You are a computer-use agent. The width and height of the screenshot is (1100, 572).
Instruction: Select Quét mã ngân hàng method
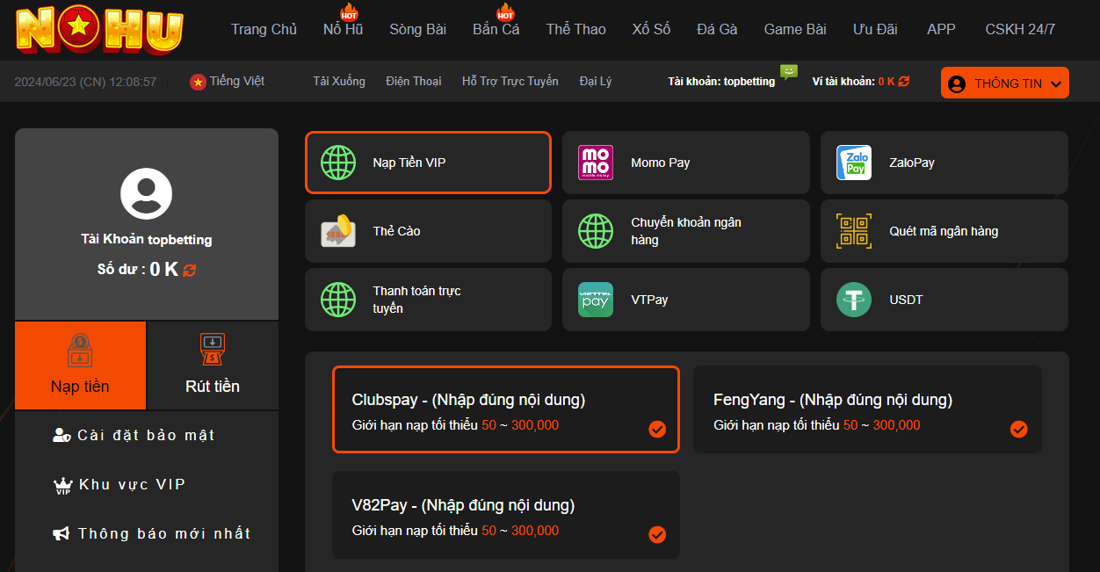coord(944,231)
